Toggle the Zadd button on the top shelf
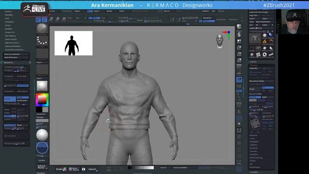Image resolution: width=309 pixels, height=174 pixels. pyautogui.click(x=97, y=18)
